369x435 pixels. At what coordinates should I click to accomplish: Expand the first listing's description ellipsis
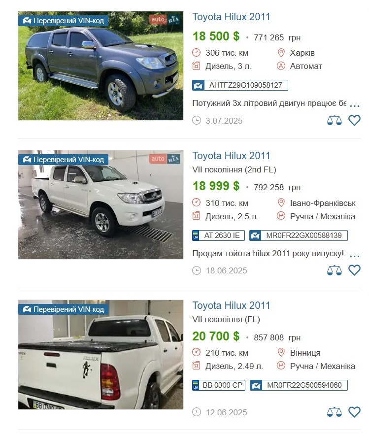click(355, 106)
